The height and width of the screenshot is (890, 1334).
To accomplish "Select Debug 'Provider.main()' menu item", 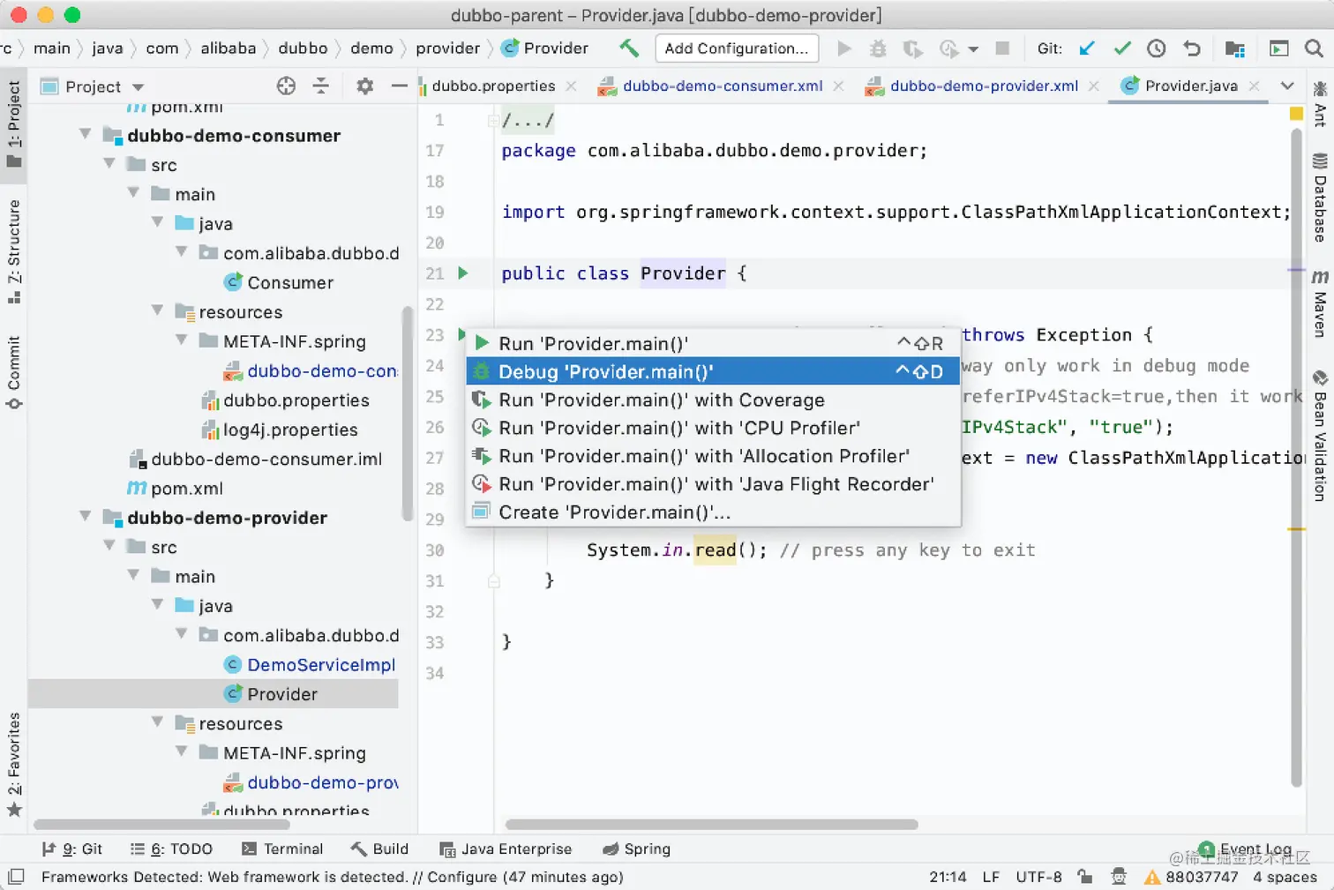I will pos(713,371).
